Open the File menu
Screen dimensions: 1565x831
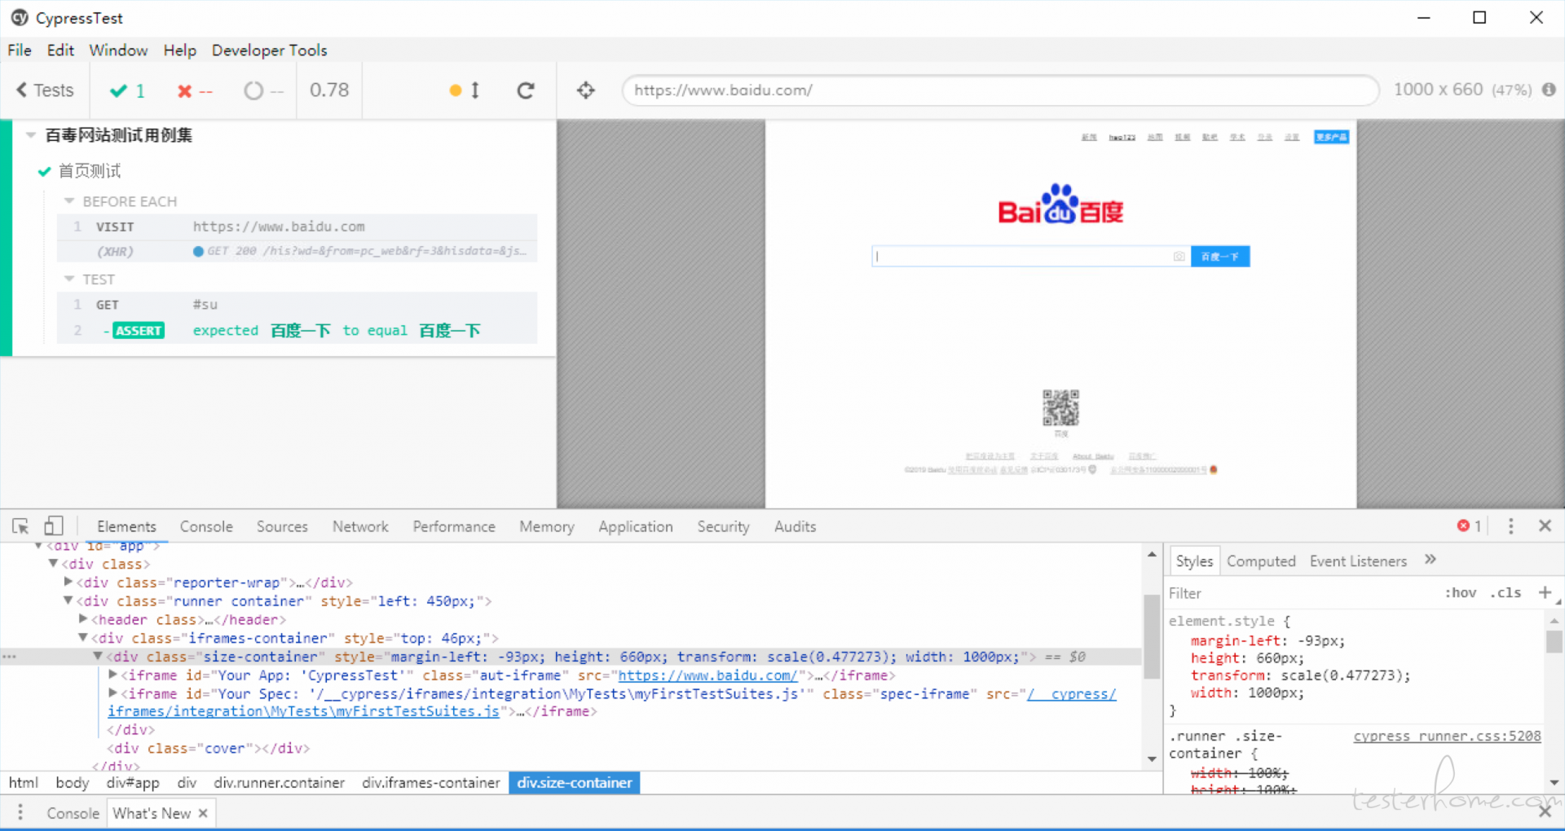coord(20,51)
